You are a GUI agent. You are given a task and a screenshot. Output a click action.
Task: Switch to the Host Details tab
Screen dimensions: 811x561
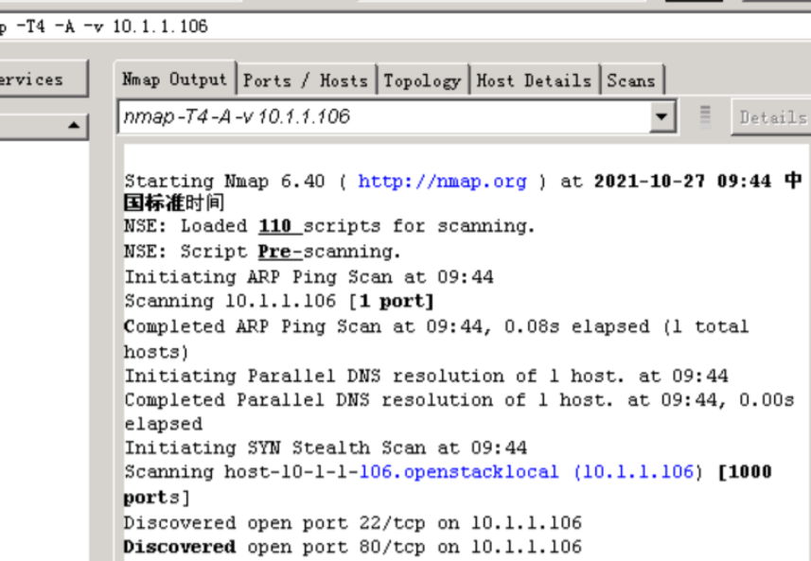(x=534, y=80)
